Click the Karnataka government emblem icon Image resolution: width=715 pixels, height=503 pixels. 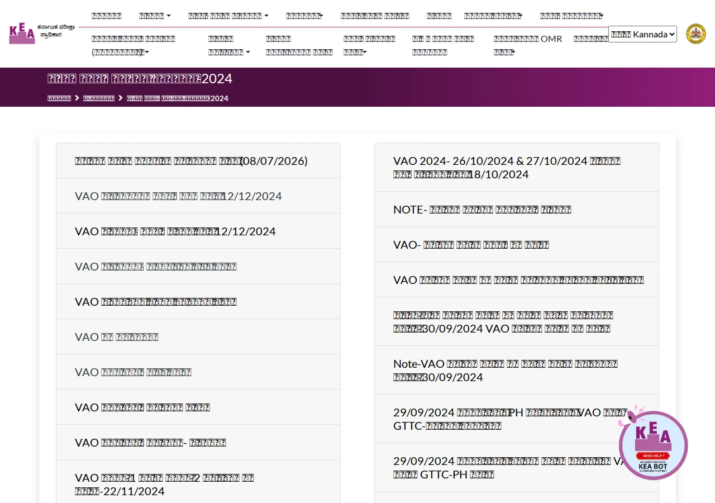click(695, 34)
